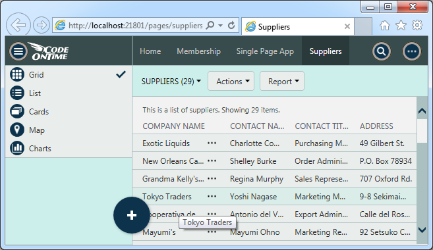Image resolution: width=433 pixels, height=250 pixels.
Task: Click the Purchasing M... title cell
Action: click(321, 143)
